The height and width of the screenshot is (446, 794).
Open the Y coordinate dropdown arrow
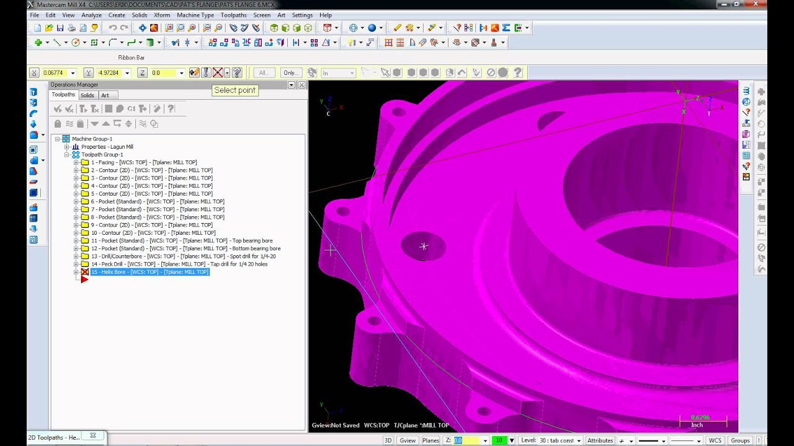pyautogui.click(x=127, y=73)
